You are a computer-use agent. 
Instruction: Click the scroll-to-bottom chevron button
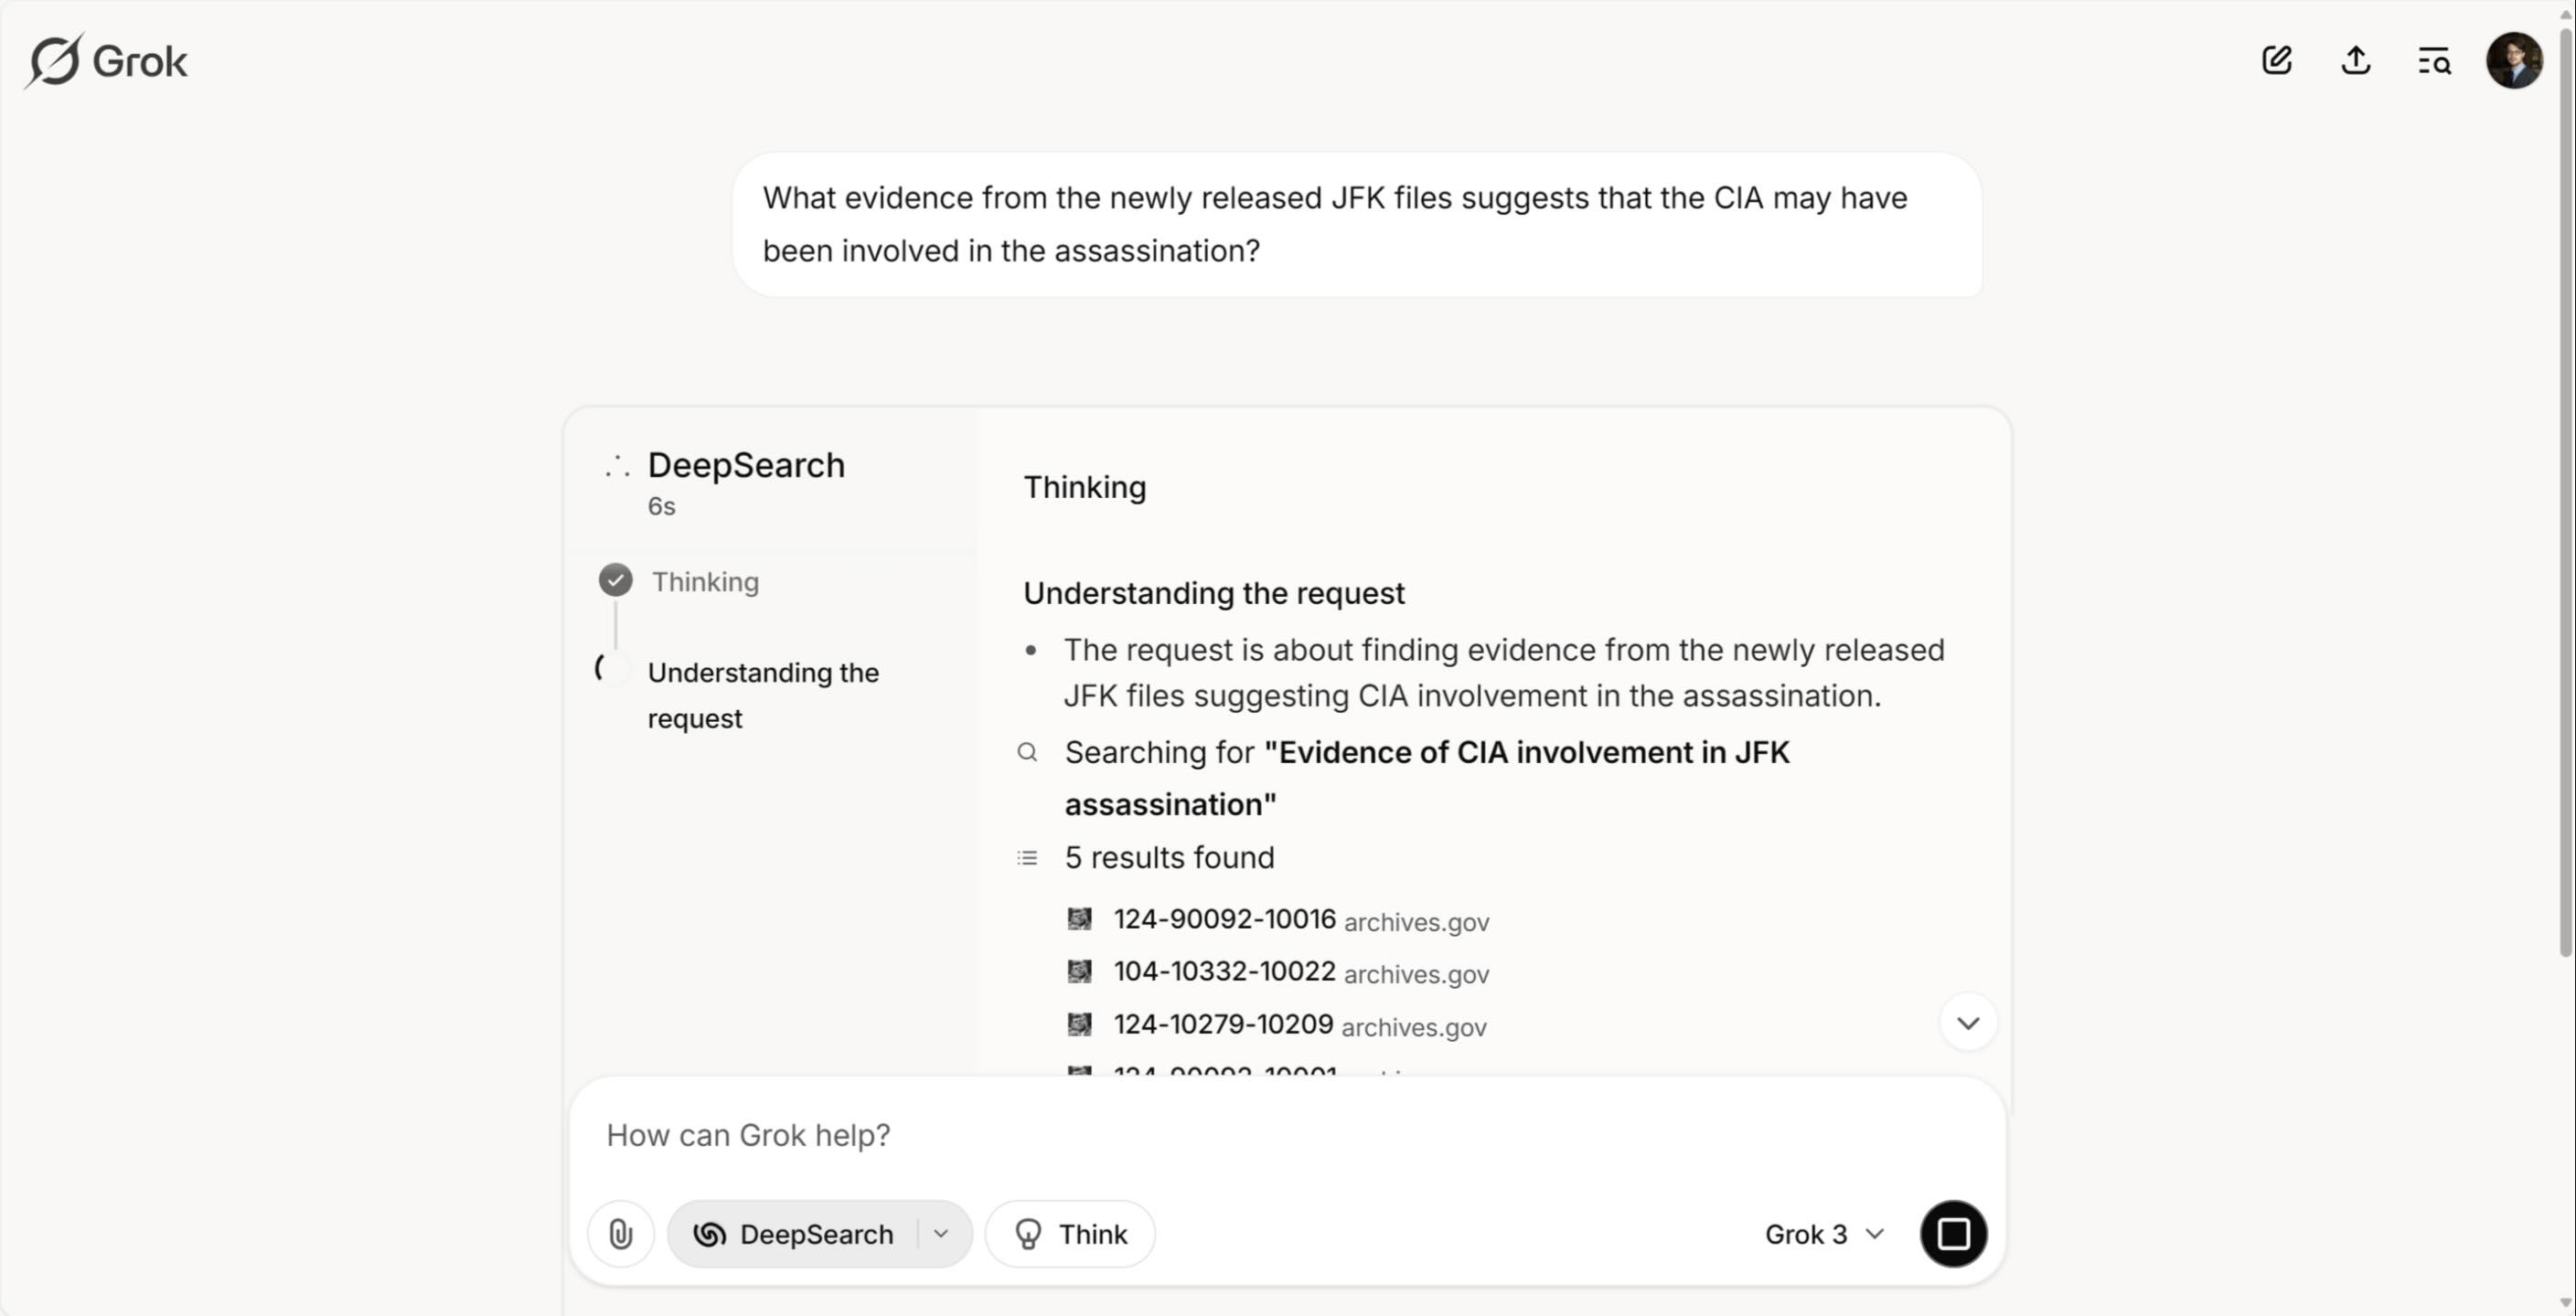1968,1023
